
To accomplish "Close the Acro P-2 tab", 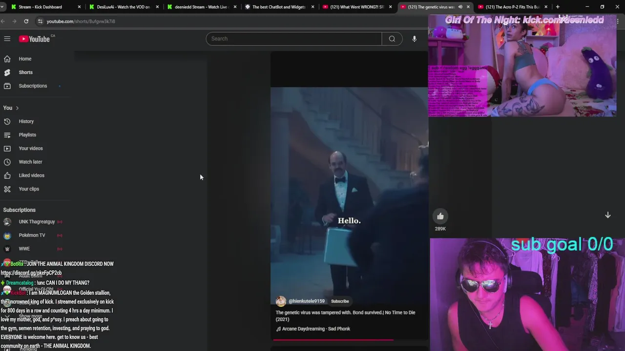I will (546, 7).
